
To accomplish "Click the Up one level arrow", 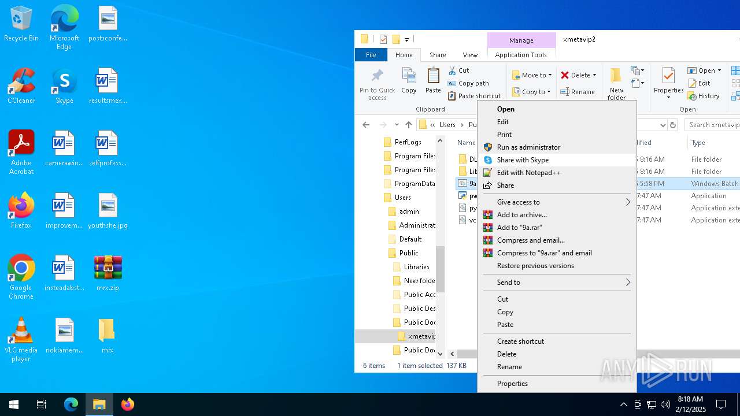I will point(409,125).
